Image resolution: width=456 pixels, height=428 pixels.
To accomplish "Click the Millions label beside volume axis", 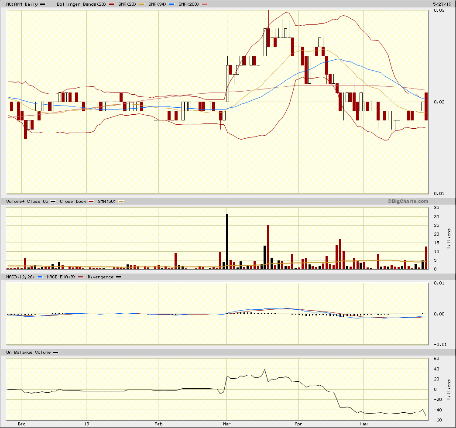I will [x=449, y=239].
